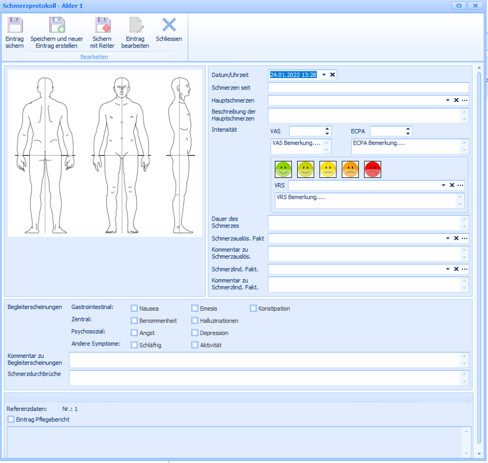The width and height of the screenshot is (488, 463).
Task: Click the Schmerzen seit input field
Action: click(368, 88)
